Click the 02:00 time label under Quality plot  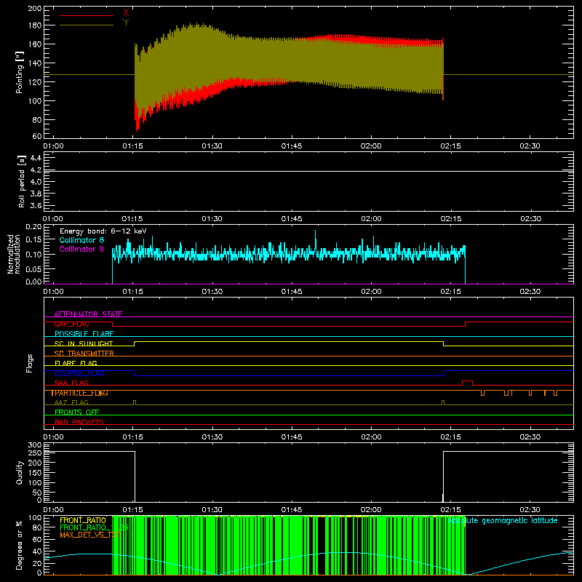371,510
